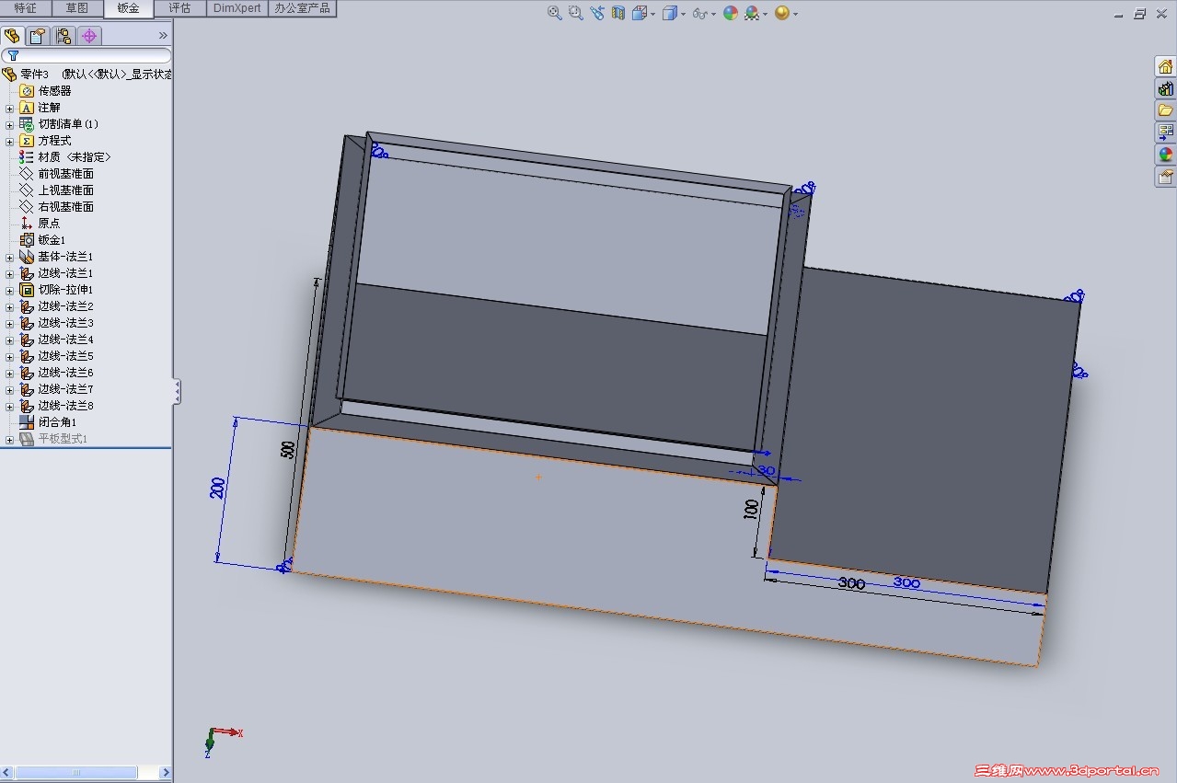Collapse the left panel with the splitter handle
This screenshot has width=1177, height=783.
[x=177, y=392]
